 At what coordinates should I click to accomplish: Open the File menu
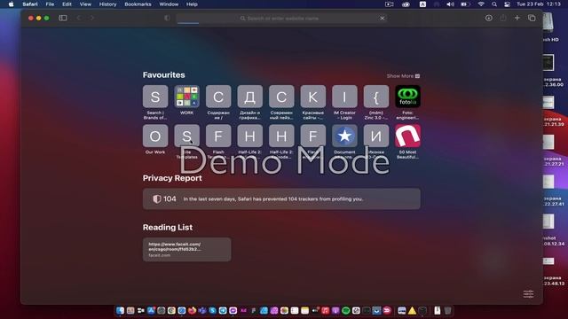pos(50,4)
